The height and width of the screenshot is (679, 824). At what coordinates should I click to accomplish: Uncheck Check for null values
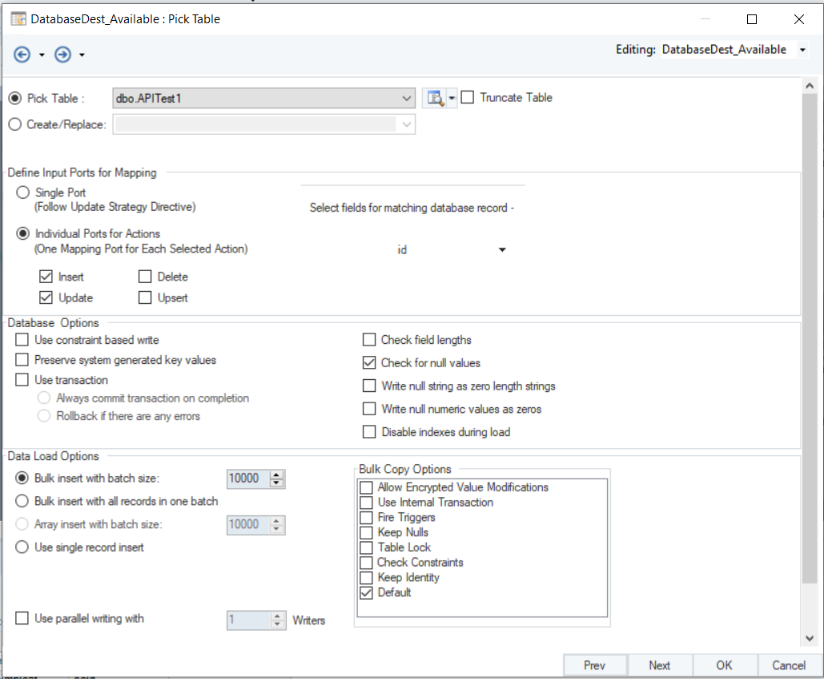369,362
